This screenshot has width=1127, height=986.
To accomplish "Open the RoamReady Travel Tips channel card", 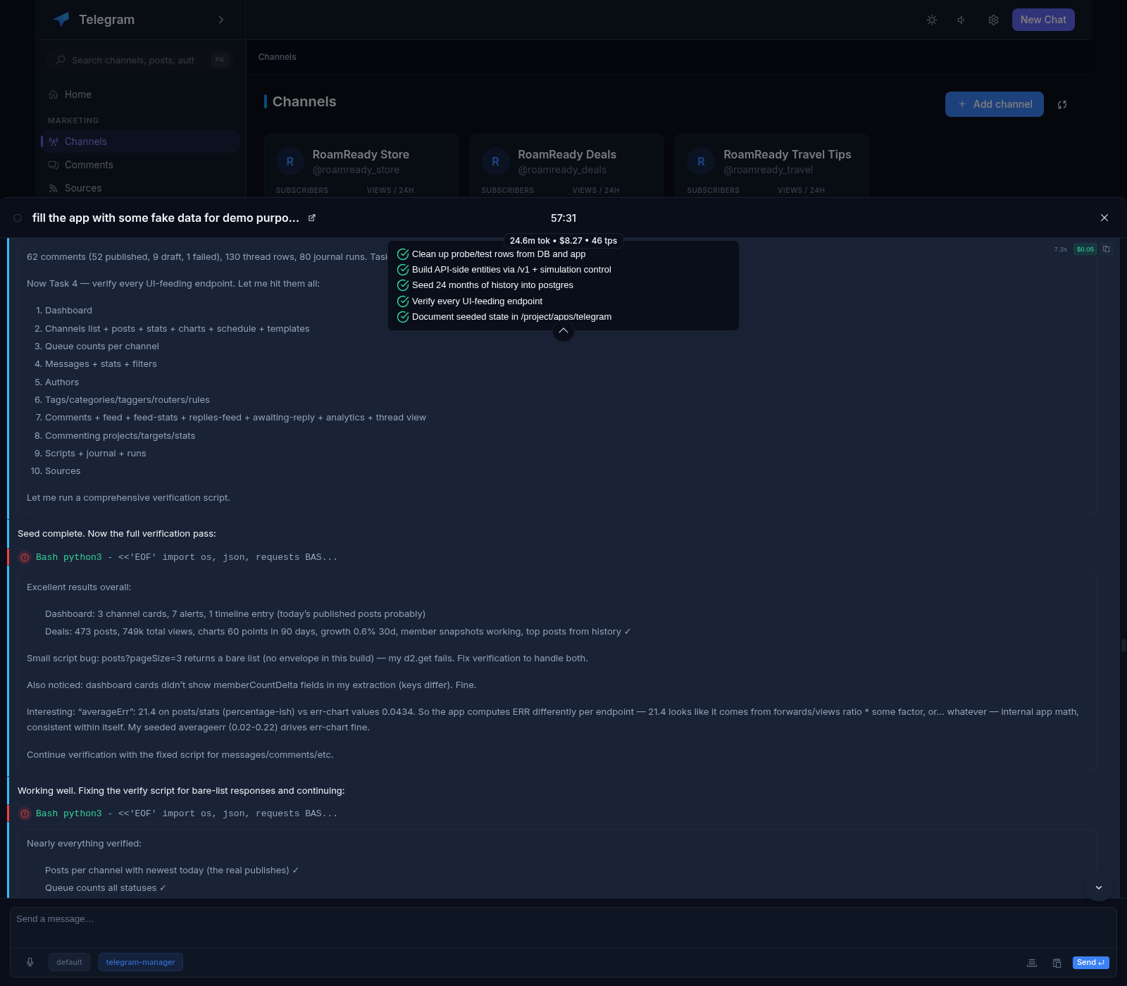I will (x=772, y=166).
